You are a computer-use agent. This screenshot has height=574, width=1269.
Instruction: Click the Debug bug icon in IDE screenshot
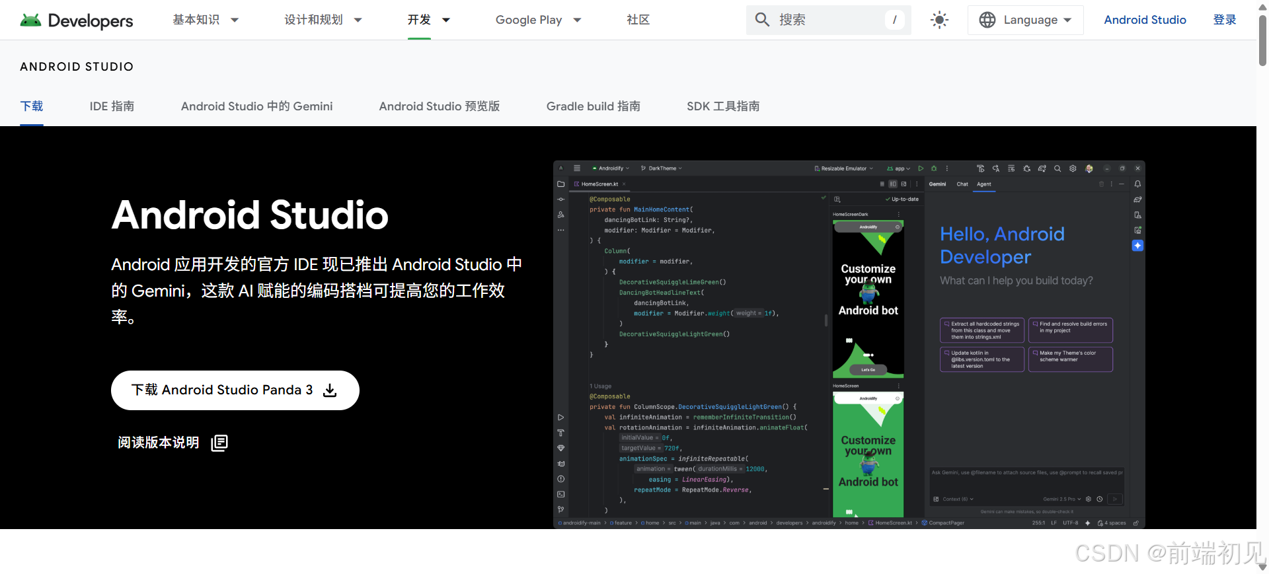[934, 168]
